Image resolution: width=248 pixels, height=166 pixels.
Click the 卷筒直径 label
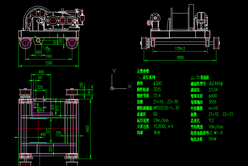pyautogui.click(x=197, y=96)
